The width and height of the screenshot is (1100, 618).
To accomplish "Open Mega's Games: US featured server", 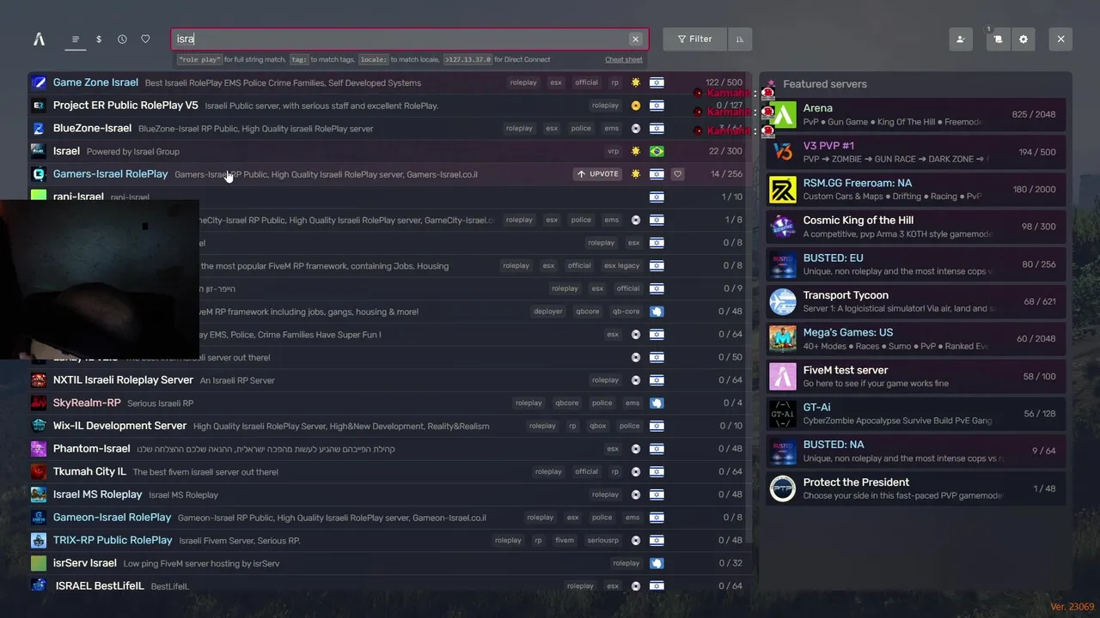I will 916,338.
